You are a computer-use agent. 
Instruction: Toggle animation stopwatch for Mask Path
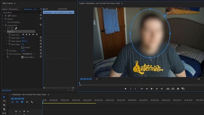point(10,35)
